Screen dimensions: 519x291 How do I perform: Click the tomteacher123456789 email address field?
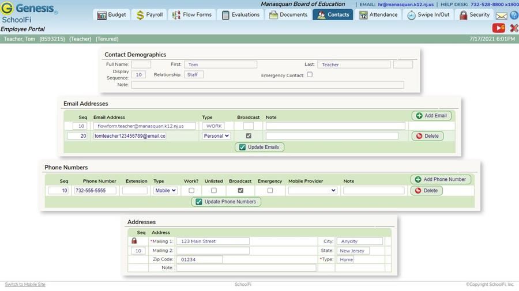[130, 136]
